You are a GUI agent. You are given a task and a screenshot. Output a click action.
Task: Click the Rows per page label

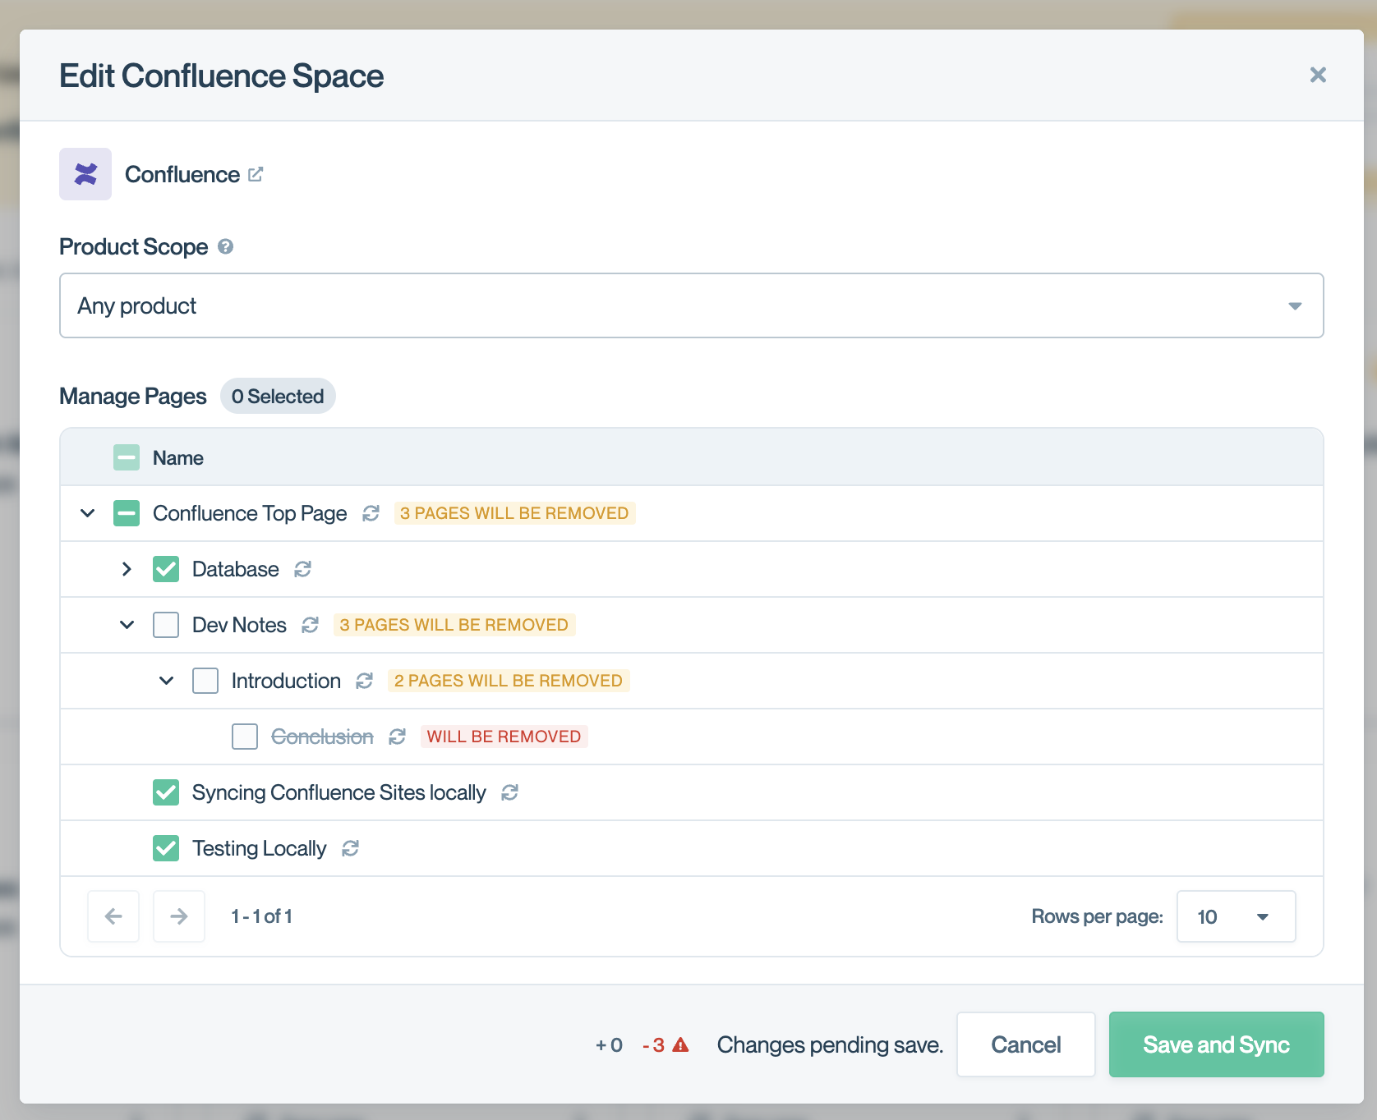[1098, 916]
